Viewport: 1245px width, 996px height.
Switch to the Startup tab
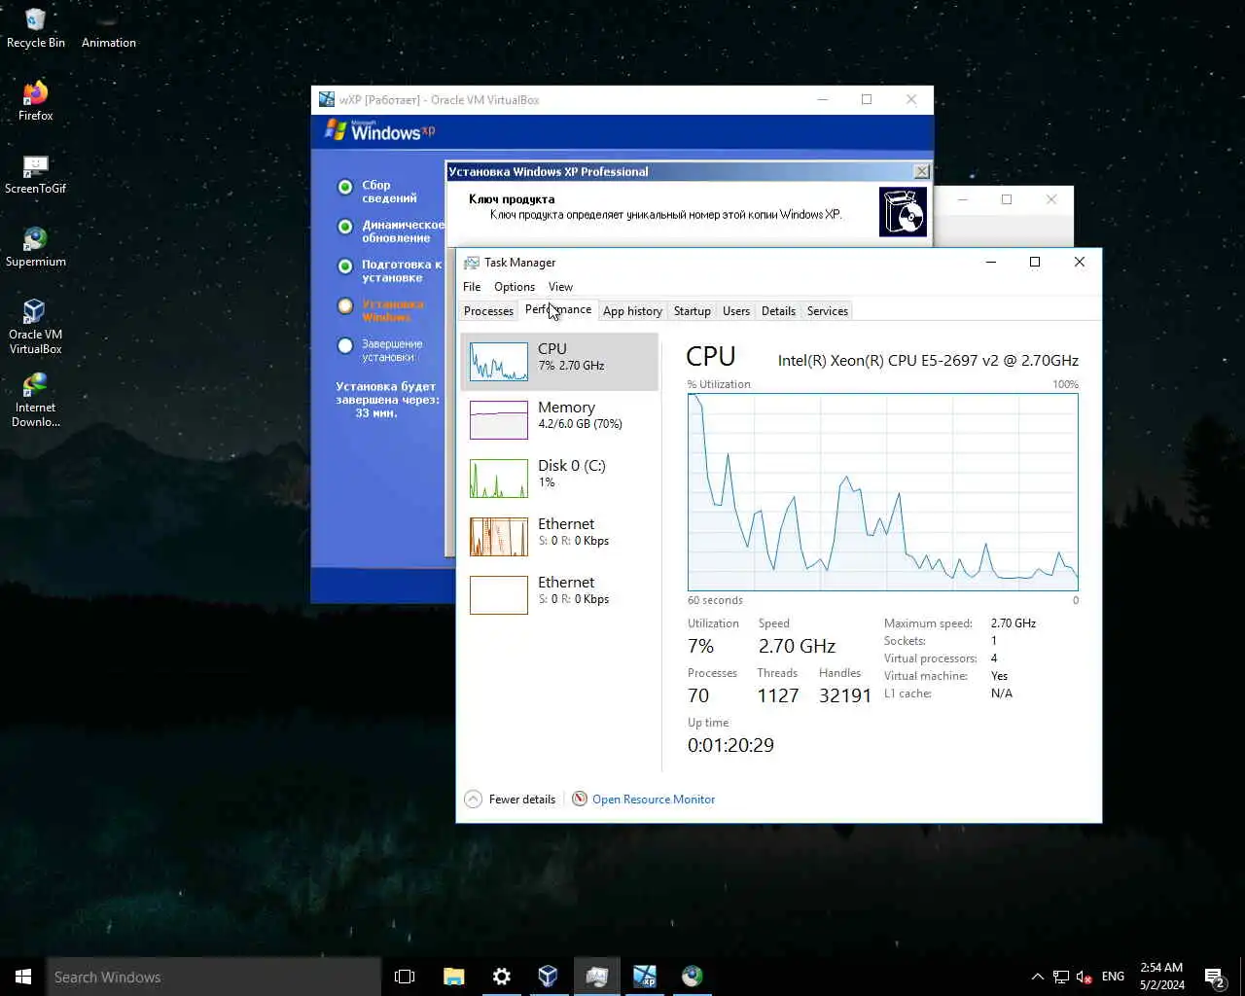pos(692,311)
